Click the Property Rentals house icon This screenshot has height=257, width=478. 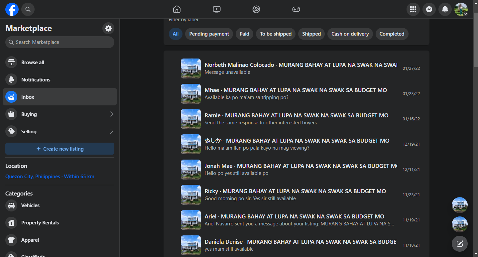(11, 222)
